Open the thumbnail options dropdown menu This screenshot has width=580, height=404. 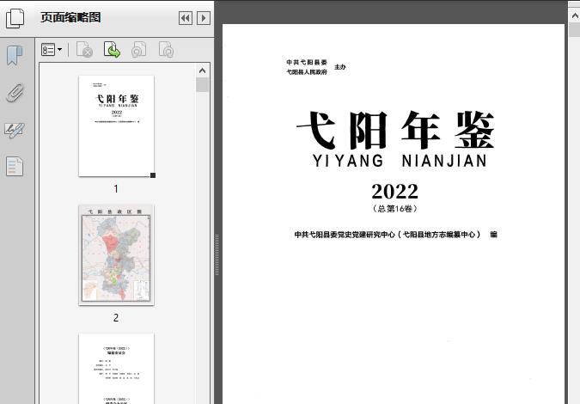point(52,50)
